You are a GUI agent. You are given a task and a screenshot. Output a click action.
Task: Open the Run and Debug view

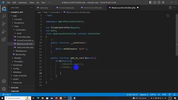(x=4, y=32)
